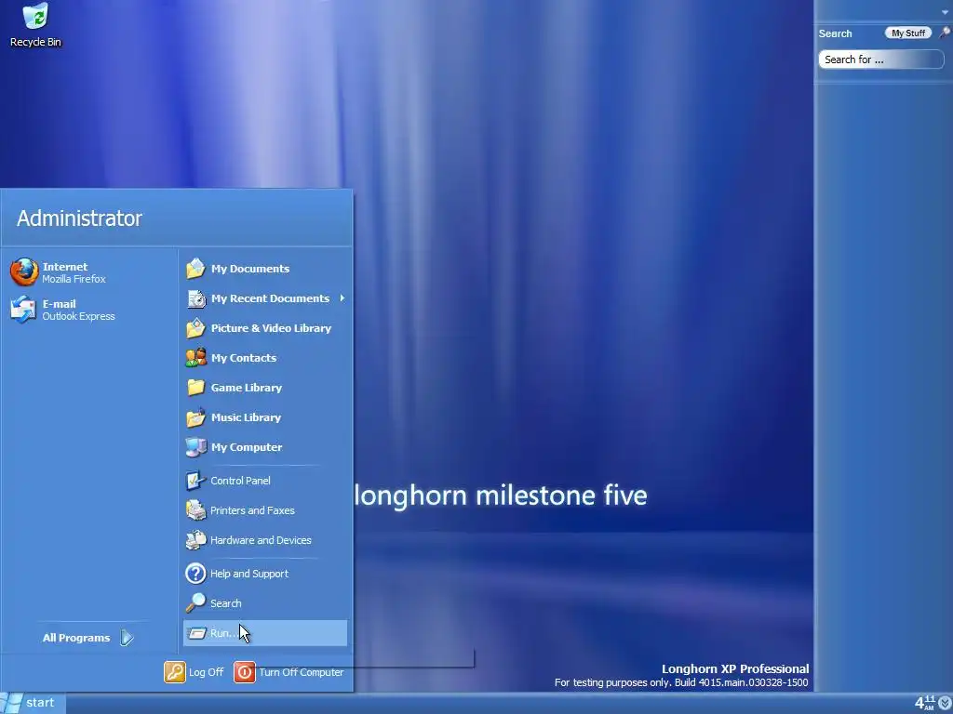Launch E-mail Outlook Express text entry
Viewport: 953px width, 714px height.
[x=78, y=310]
